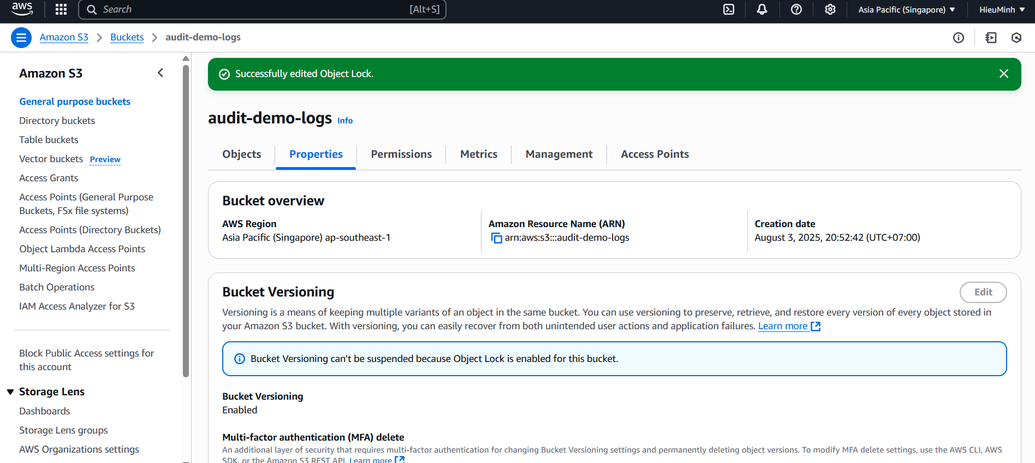The height and width of the screenshot is (463, 1035).
Task: Click the sidebar vertical scrollbar
Action: point(186,221)
